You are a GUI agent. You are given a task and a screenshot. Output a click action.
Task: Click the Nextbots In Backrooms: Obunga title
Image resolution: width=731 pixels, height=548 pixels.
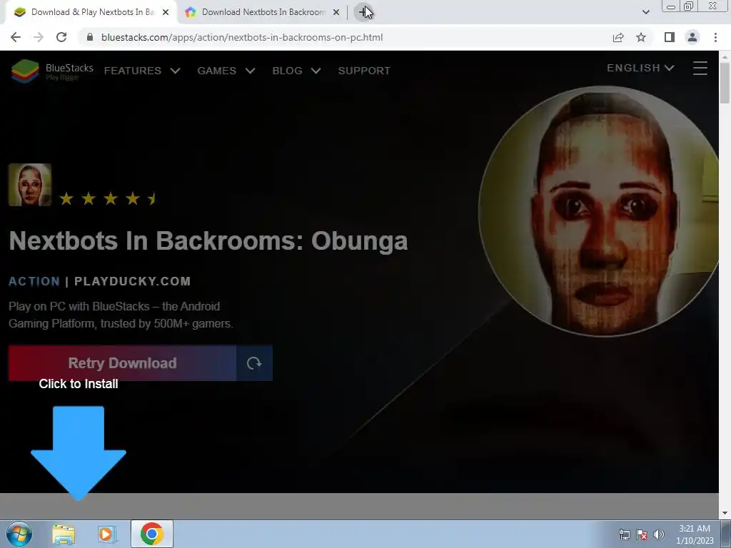pyautogui.click(x=208, y=241)
